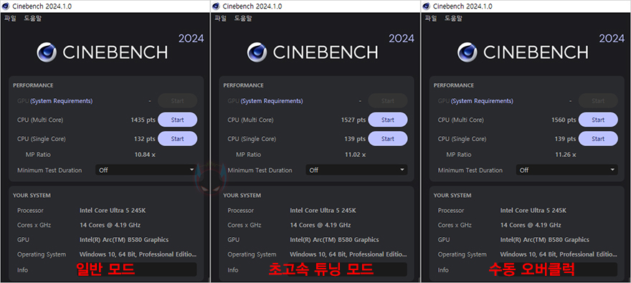Click PERFORMANCE heading in middle window
The image size is (631, 283).
pyautogui.click(x=244, y=85)
